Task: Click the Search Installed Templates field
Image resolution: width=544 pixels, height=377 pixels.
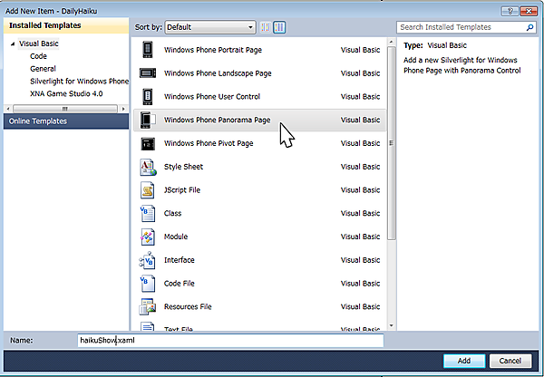Action: tap(462, 27)
